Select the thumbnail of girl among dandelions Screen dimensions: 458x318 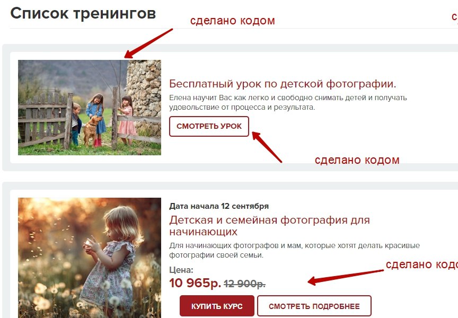coord(90,258)
